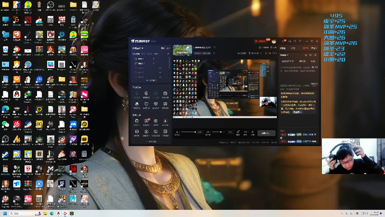Expand more functions under live tools
This screenshot has height=217, width=385.
[x=151, y=142]
